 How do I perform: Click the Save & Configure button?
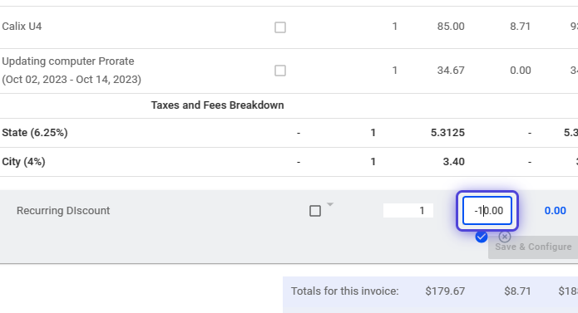click(x=533, y=247)
